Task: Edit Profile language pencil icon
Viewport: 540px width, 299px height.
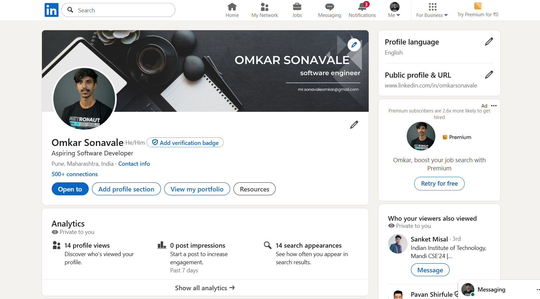Action: [x=489, y=42]
